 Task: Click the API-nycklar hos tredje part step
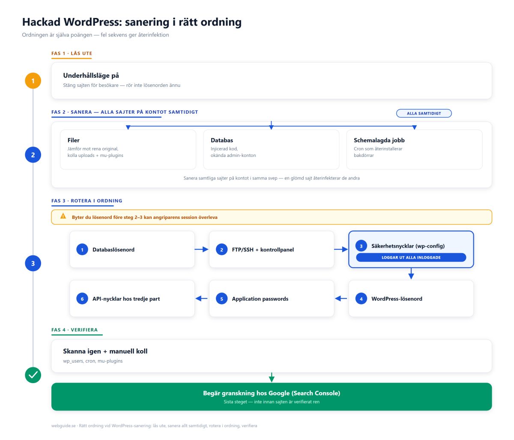(x=132, y=299)
